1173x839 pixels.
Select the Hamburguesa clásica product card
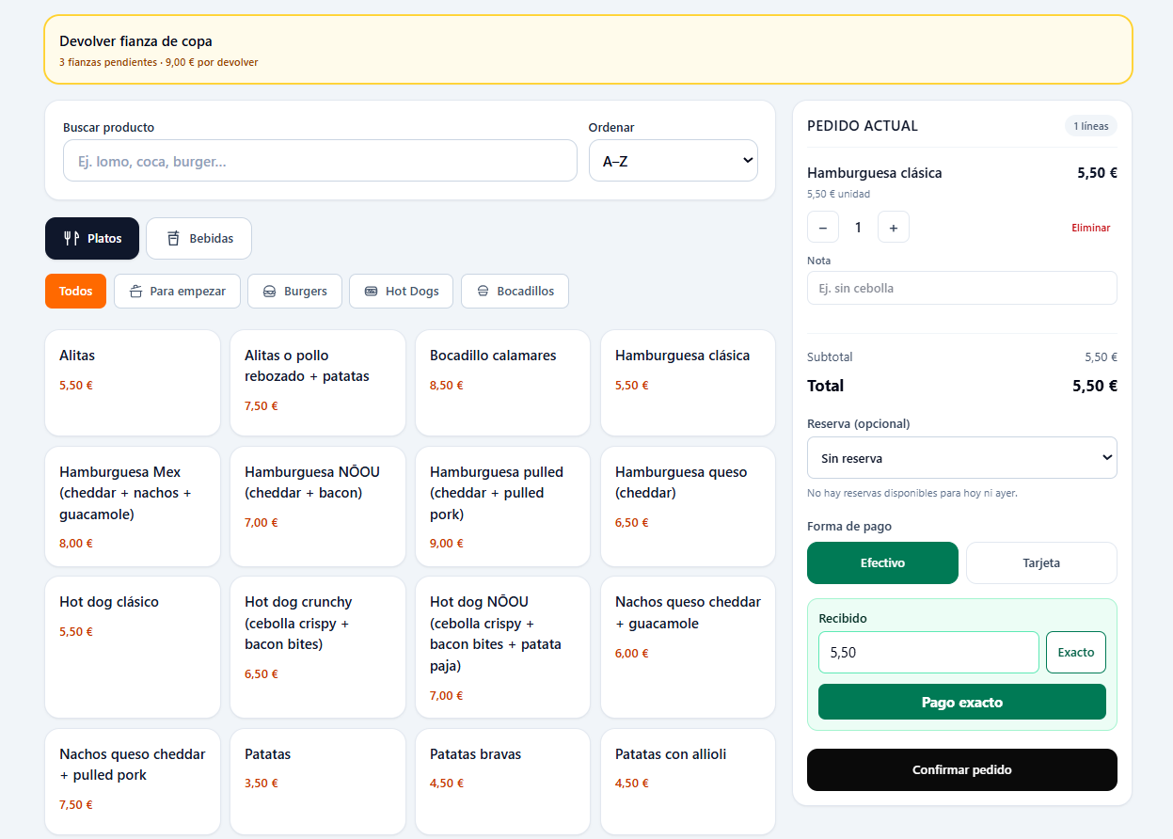[689, 383]
